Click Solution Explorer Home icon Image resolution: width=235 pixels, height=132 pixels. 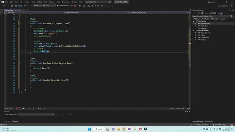pos(199,13)
